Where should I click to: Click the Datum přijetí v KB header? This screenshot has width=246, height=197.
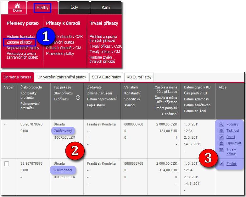pos(197,87)
